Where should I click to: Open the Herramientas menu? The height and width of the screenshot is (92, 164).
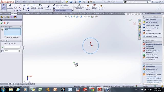[x=43, y=2]
